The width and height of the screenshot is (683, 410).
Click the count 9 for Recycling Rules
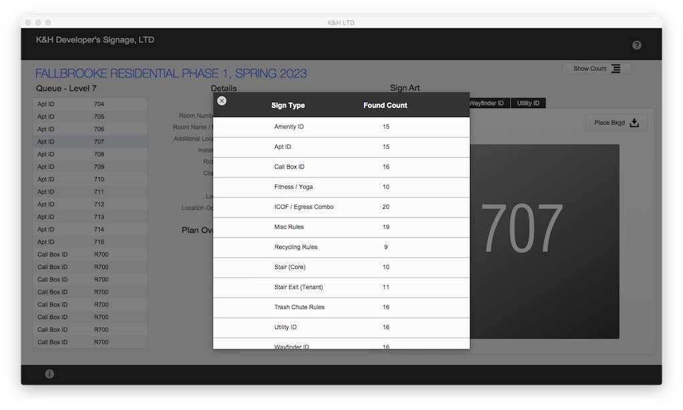pyautogui.click(x=386, y=247)
